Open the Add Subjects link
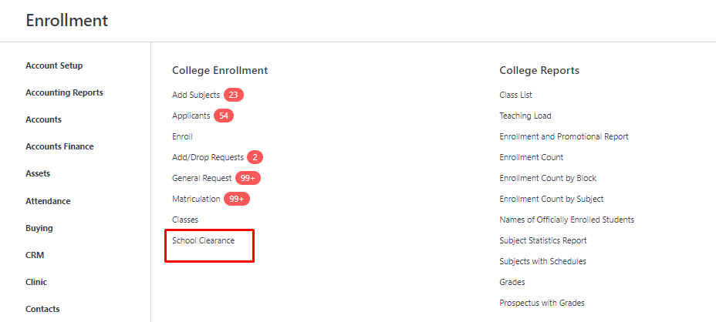716x322 pixels. click(196, 95)
